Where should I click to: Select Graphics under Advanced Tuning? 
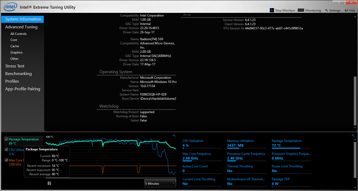(17, 52)
